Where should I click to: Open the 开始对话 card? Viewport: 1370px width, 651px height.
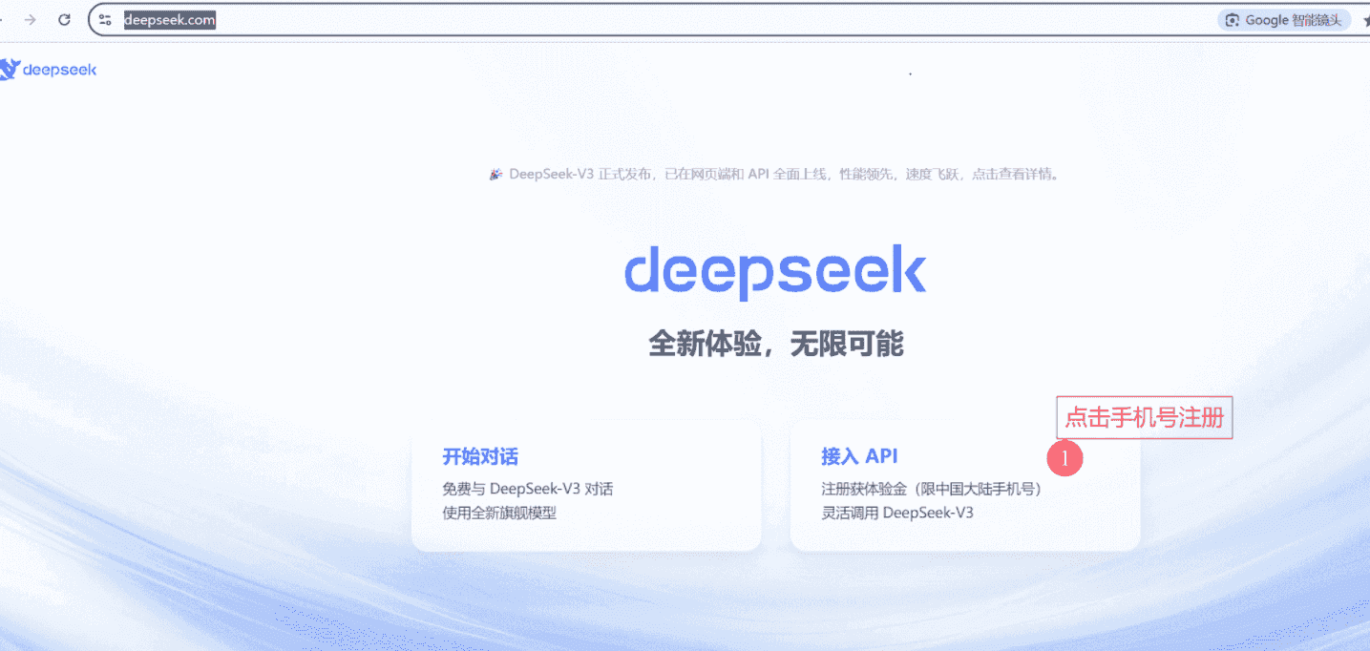pyautogui.click(x=586, y=485)
